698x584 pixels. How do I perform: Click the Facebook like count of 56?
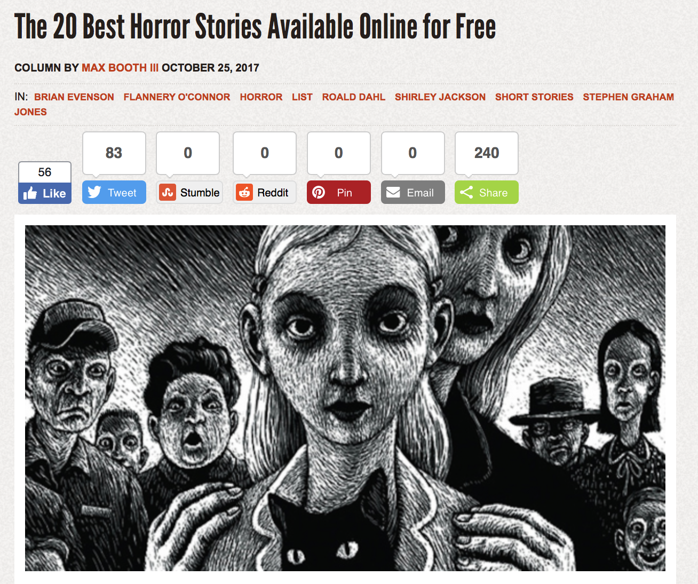tap(45, 172)
